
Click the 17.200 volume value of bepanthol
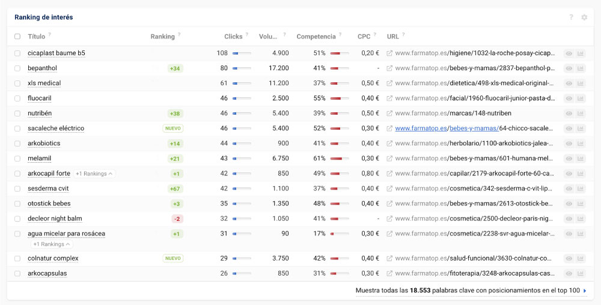tap(279, 68)
